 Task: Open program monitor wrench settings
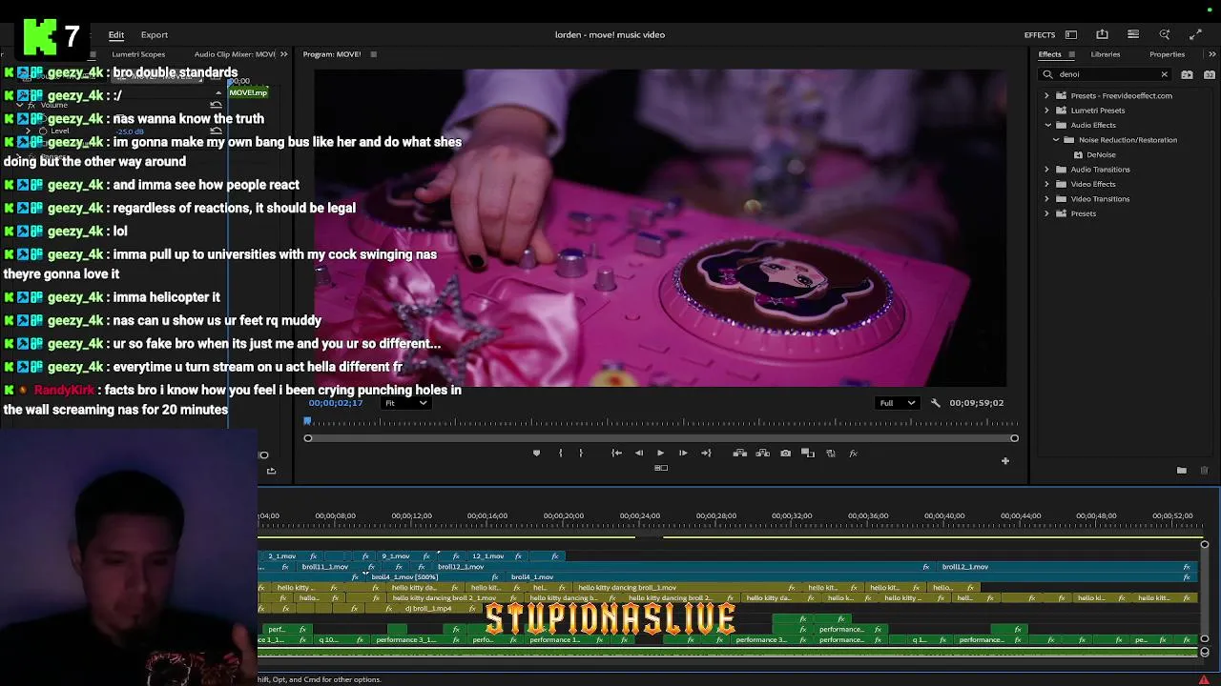pyautogui.click(x=935, y=403)
